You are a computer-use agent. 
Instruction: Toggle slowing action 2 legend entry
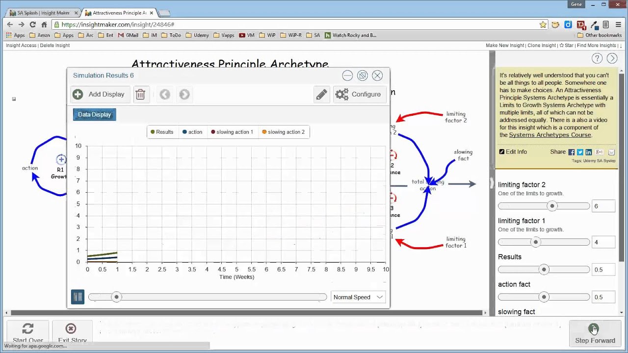[283, 132]
